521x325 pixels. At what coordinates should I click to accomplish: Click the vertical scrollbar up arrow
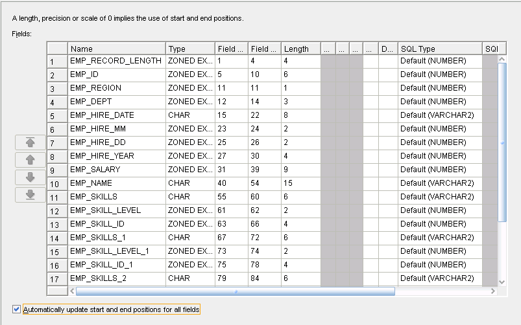(501, 60)
